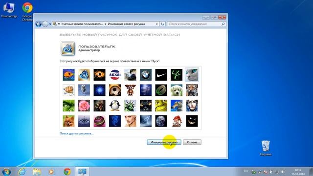Pick the water drop splash picture

tap(84, 121)
